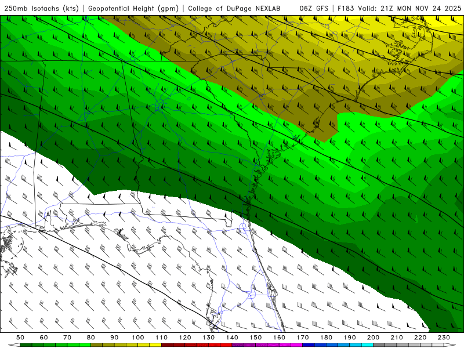This screenshot has width=464, height=348.
Task: Click the '190' label on the color scale
Action: coord(350,338)
